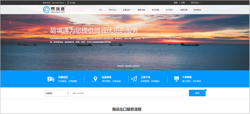Click the chevron next to 语言切换
Image resolution: width=250 pixels, height=114 pixels.
click(200, 2)
